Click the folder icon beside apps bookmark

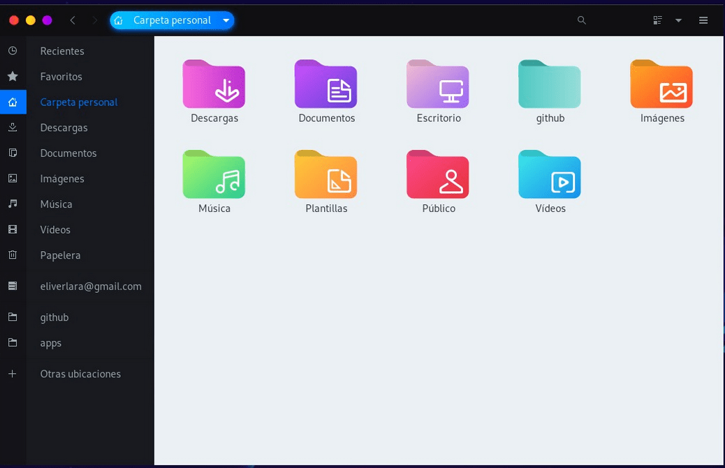pos(13,342)
